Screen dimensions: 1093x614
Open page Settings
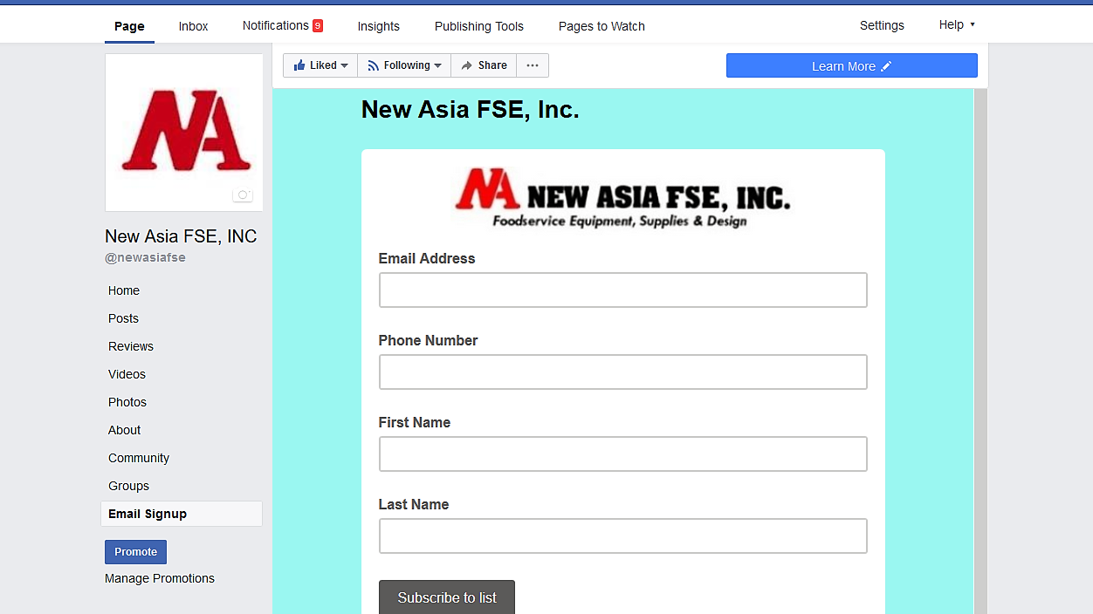(x=882, y=25)
